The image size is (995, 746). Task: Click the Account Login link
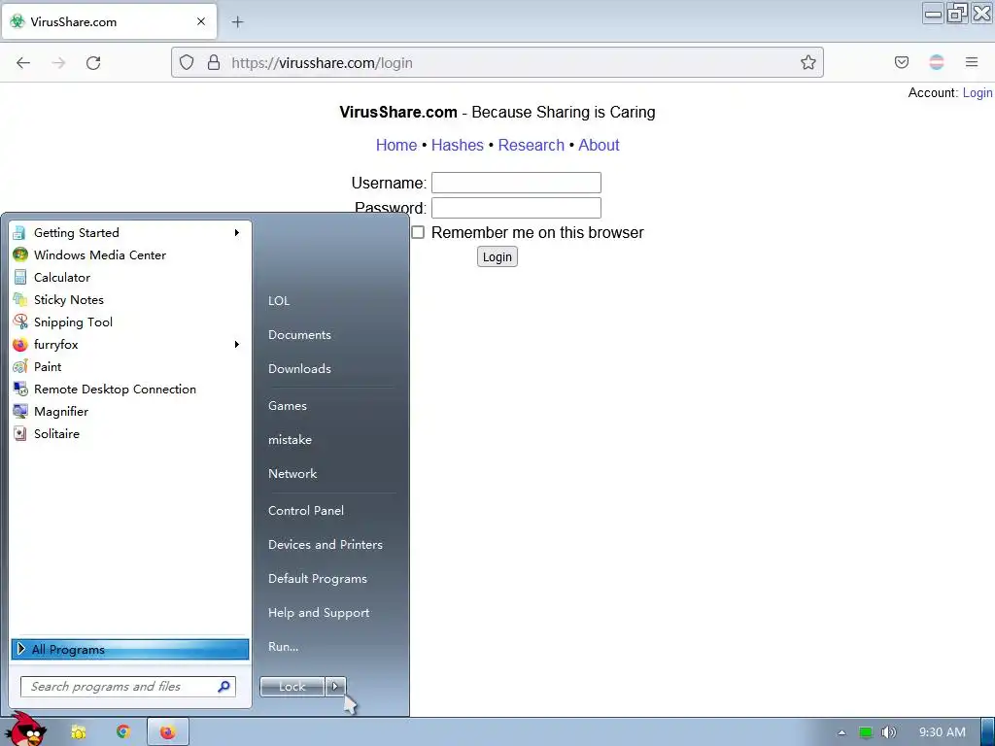[978, 92]
